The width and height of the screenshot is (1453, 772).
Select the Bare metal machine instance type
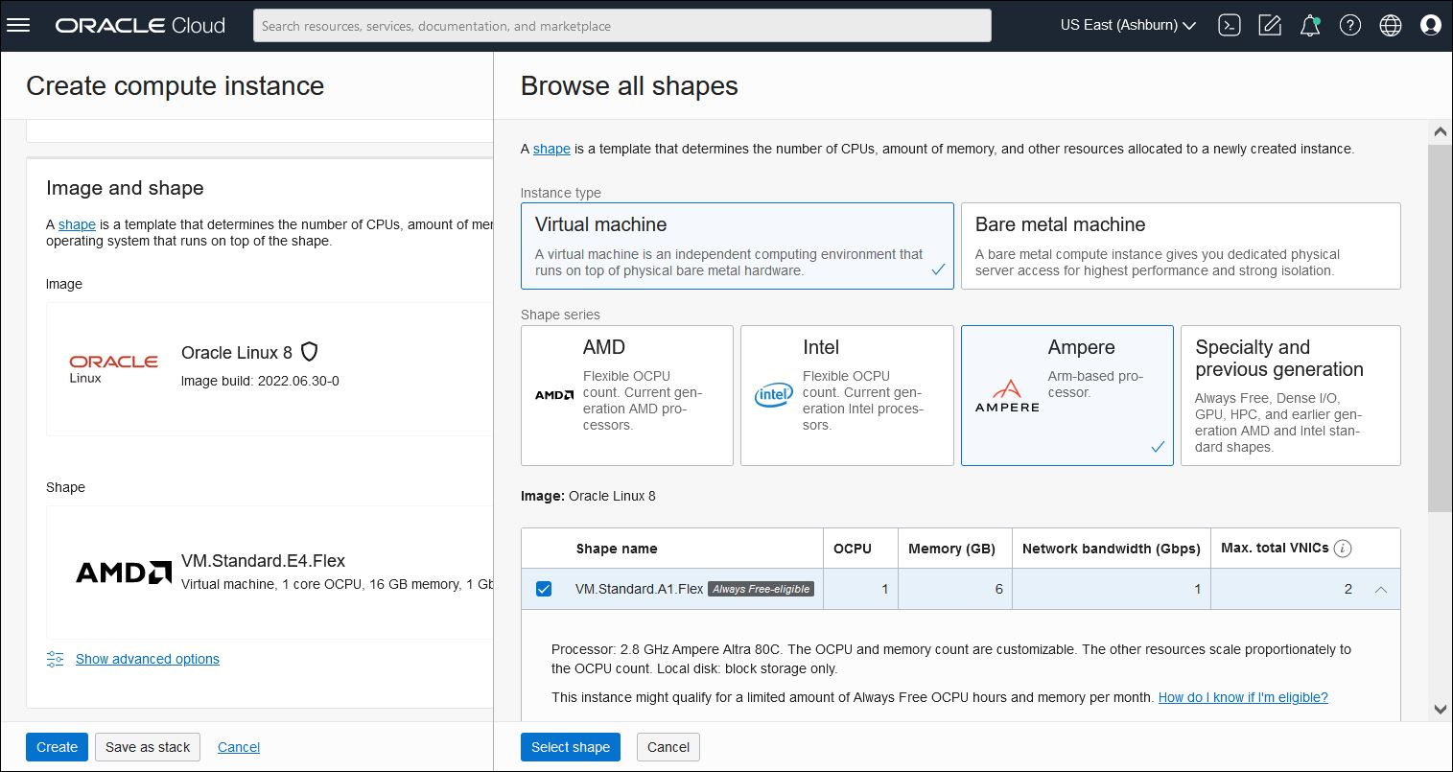click(x=1180, y=246)
